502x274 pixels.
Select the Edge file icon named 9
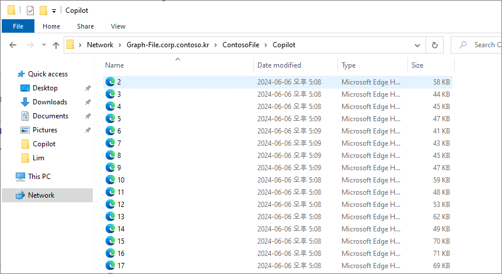click(110, 167)
